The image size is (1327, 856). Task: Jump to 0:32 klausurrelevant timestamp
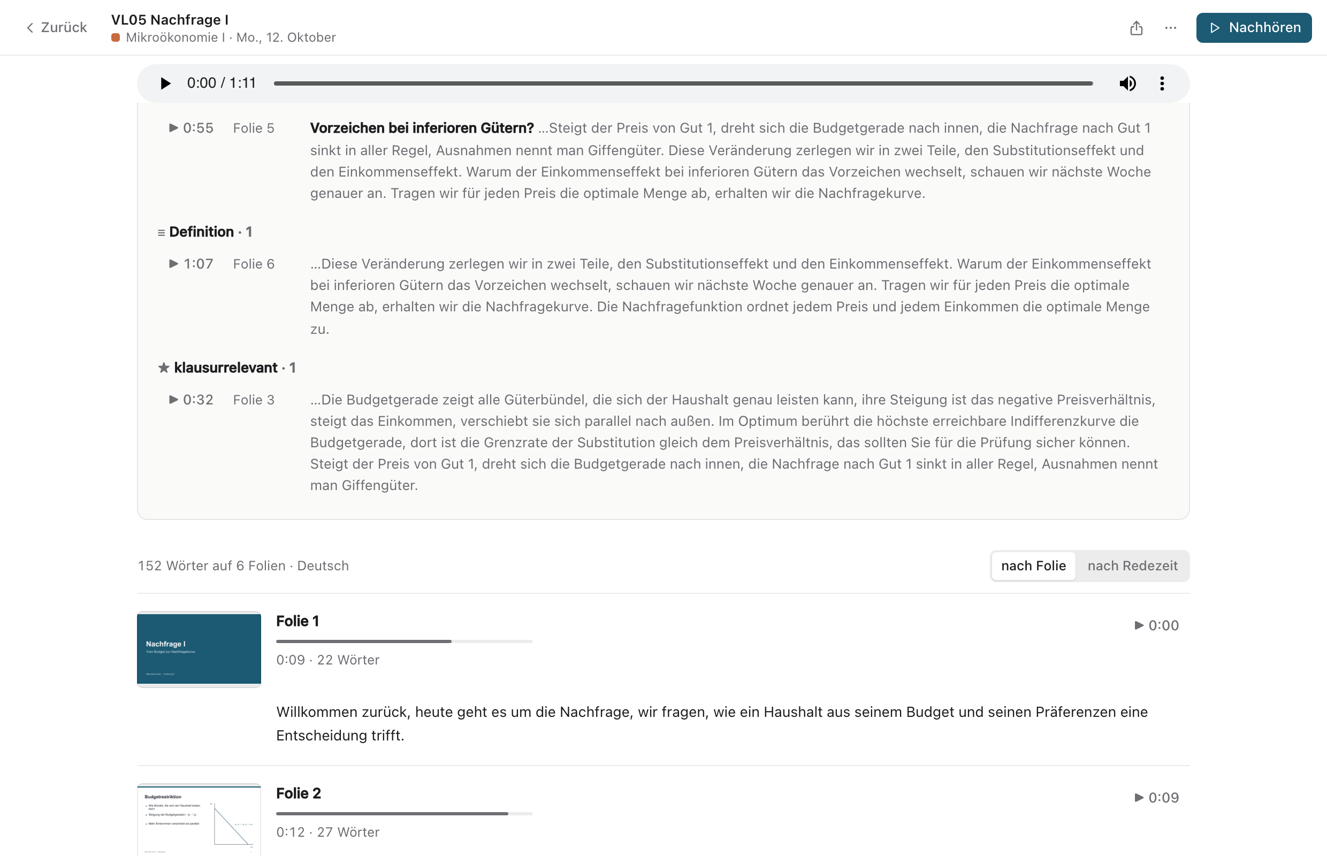point(191,400)
